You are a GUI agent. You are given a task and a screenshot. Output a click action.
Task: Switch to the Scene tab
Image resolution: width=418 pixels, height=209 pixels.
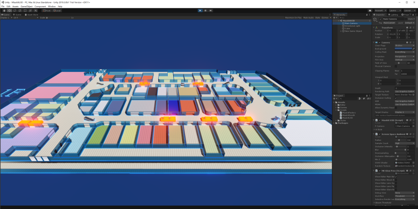(18, 15)
